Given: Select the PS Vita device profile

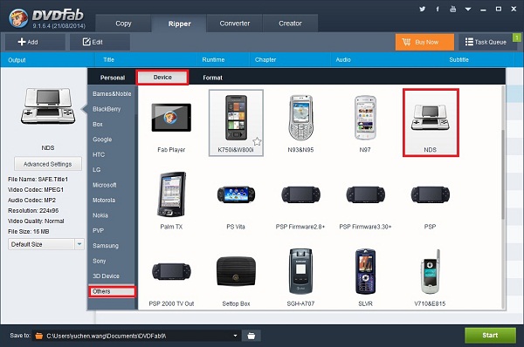Looking at the screenshot, I should [236, 201].
